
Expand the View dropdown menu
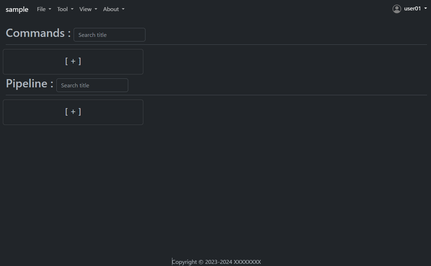(88, 9)
